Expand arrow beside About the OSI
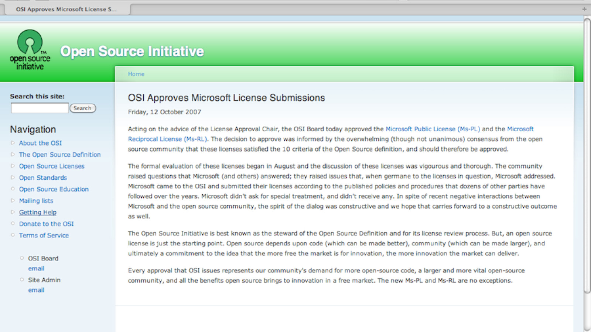Image resolution: width=591 pixels, height=332 pixels. click(13, 143)
